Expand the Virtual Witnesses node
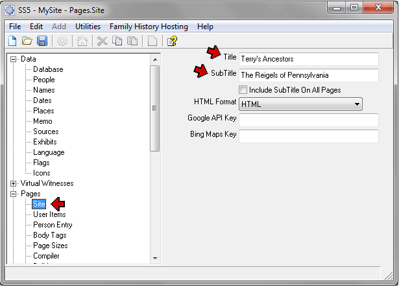399x287 pixels. [x=14, y=183]
